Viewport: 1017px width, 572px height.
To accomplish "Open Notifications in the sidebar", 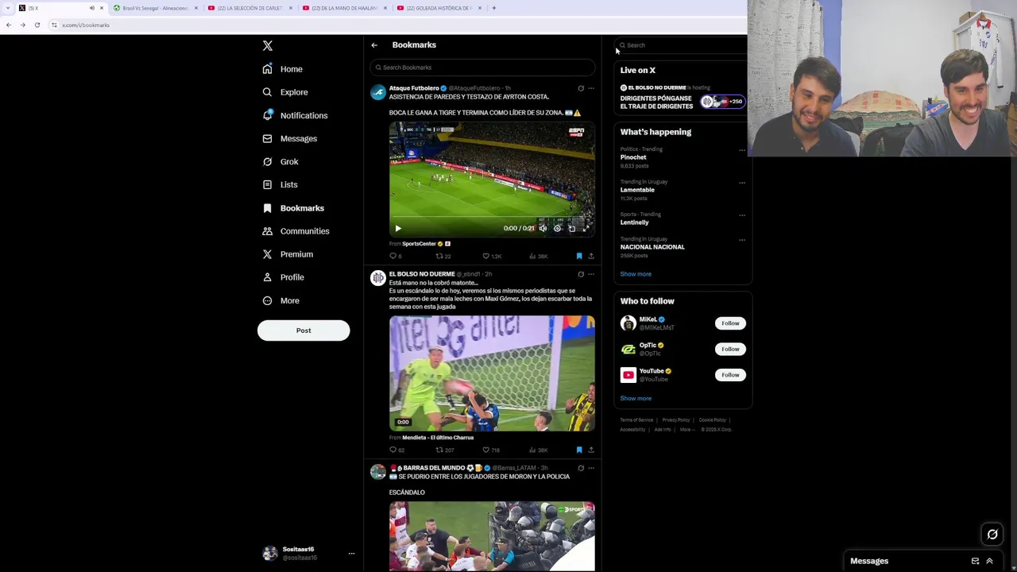I will tap(295, 115).
